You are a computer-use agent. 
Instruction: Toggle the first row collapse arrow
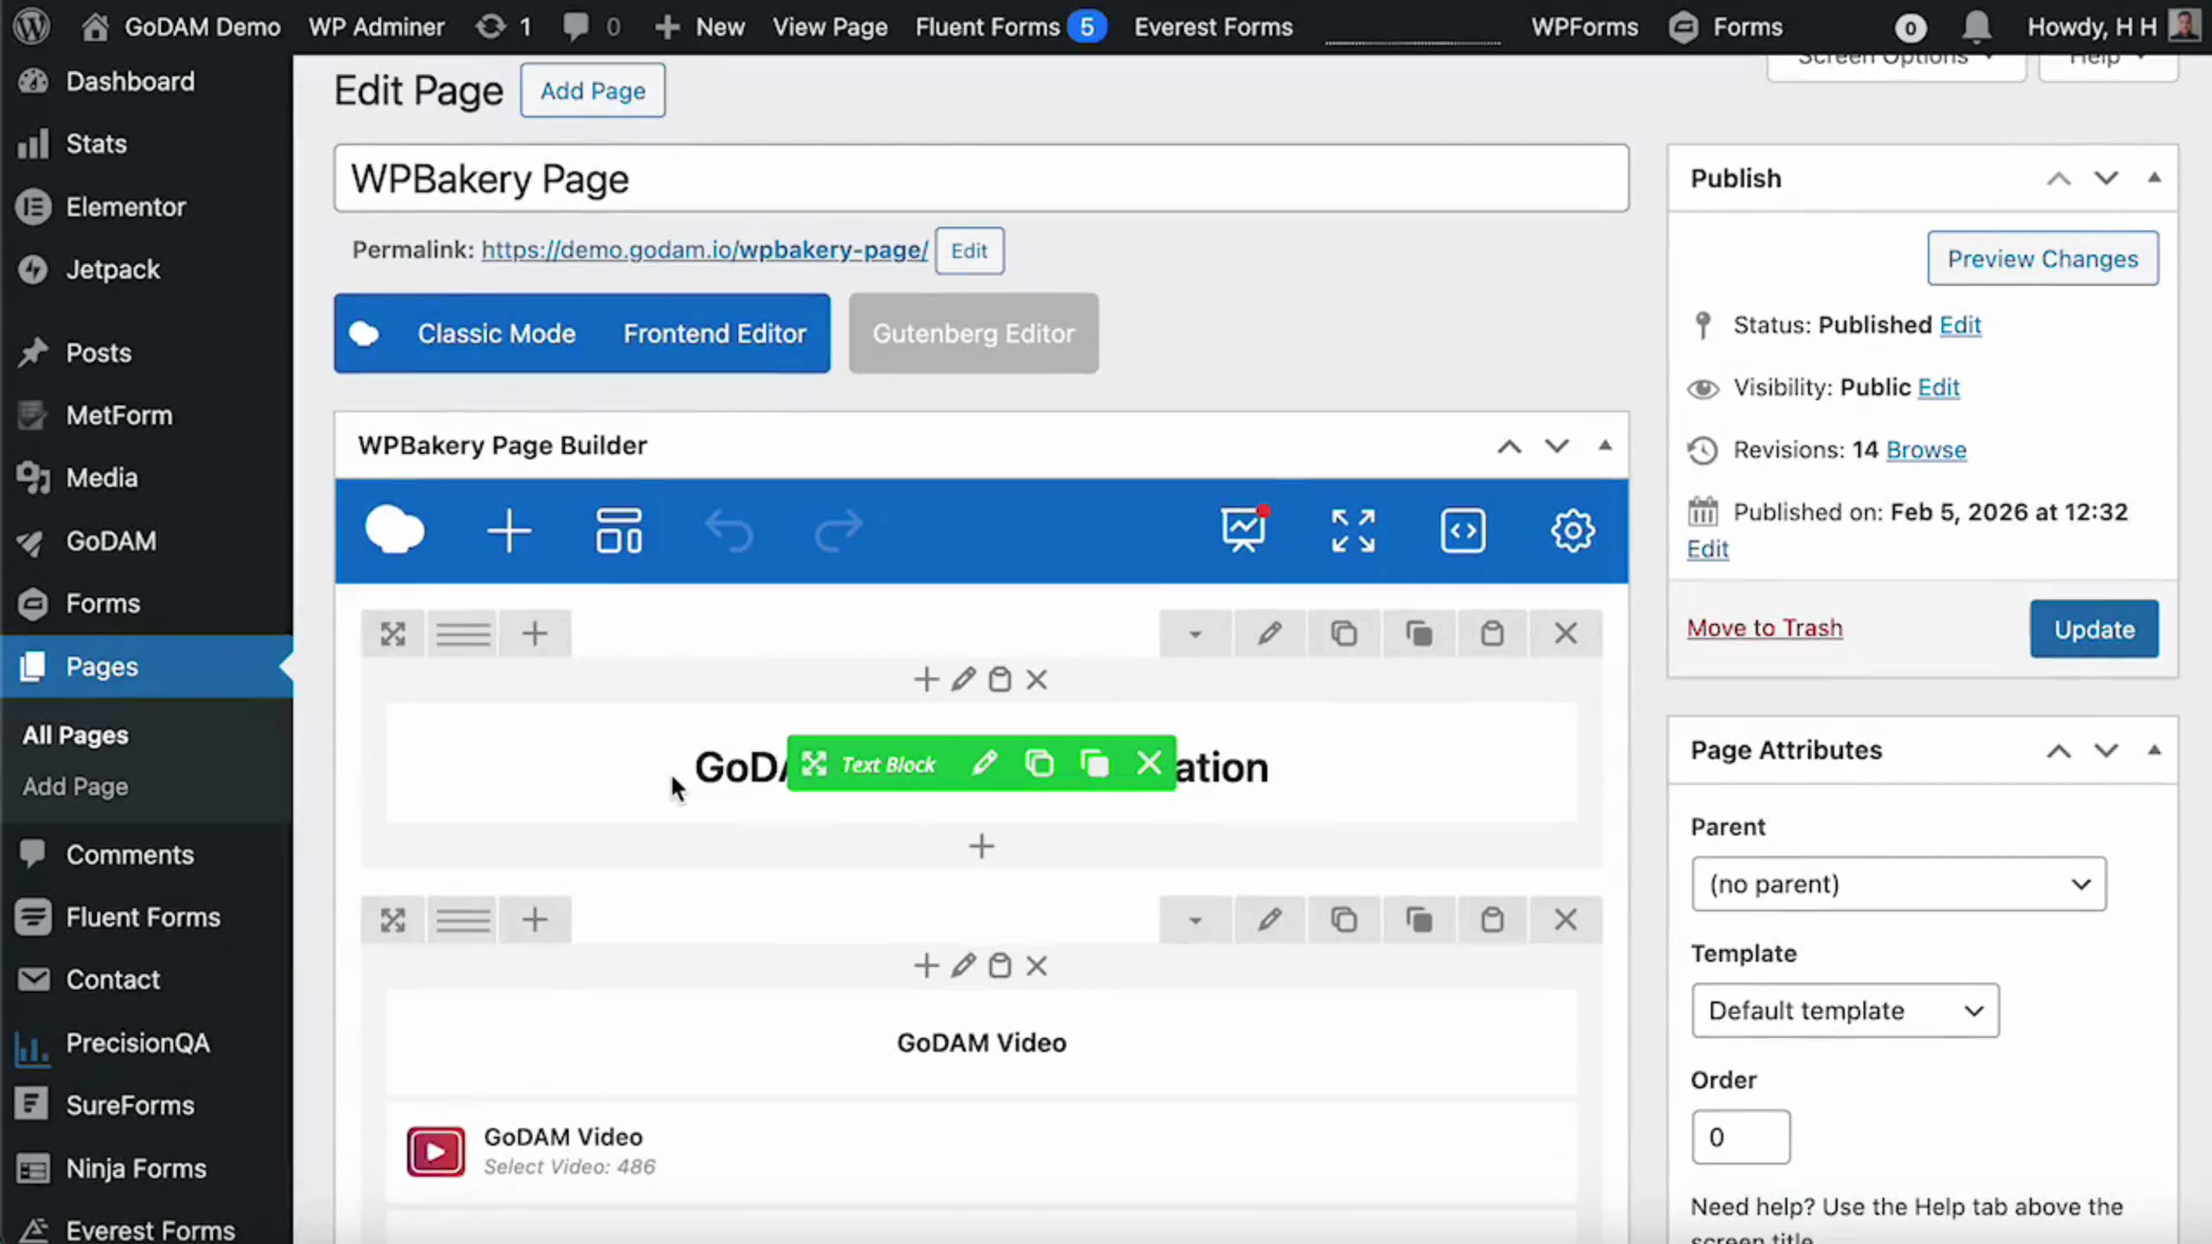1195,635
